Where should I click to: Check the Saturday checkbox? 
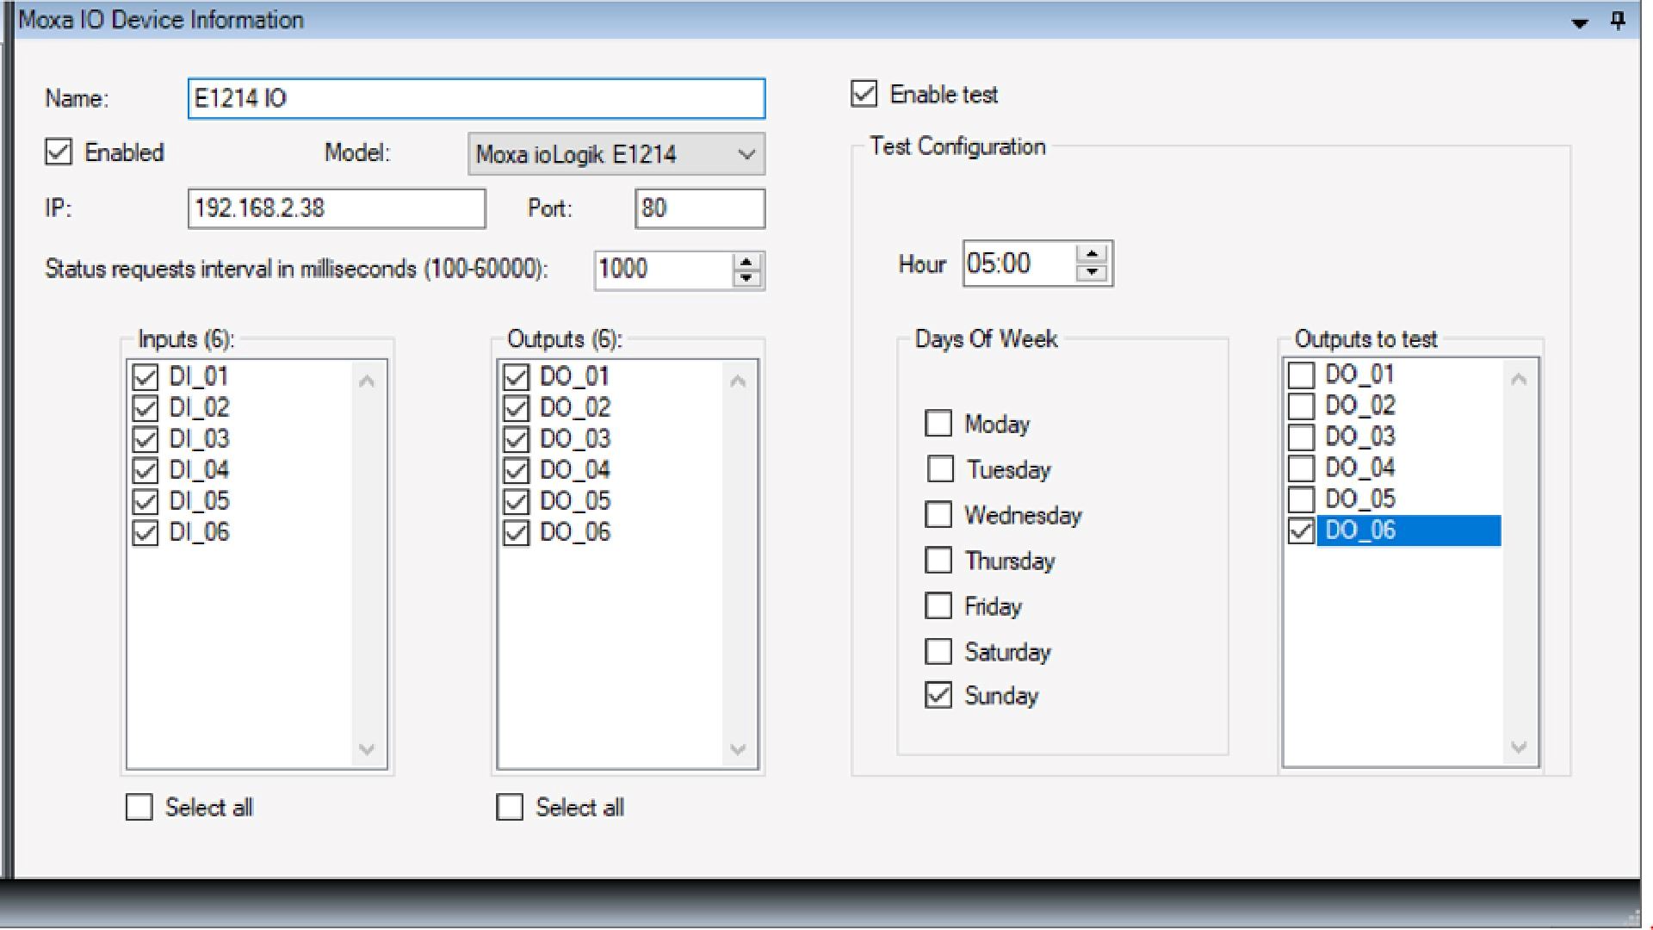tap(938, 651)
